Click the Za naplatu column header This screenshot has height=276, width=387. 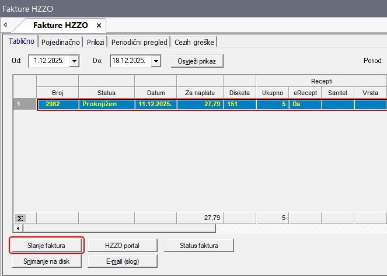click(200, 92)
